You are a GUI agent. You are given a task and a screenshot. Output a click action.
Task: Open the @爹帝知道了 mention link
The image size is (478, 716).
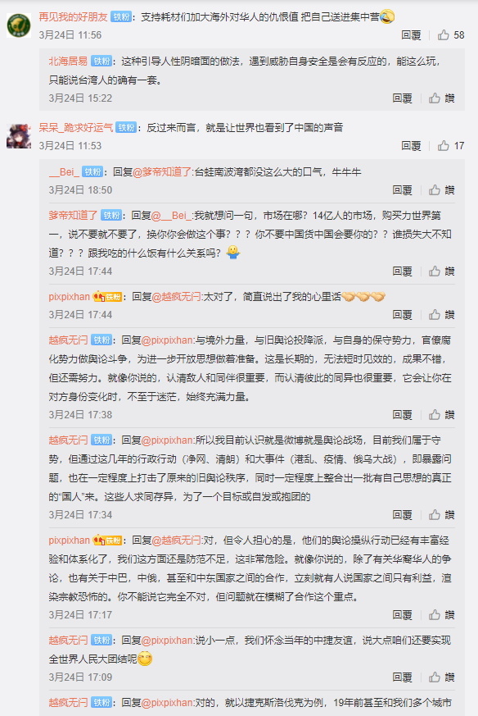(x=162, y=172)
